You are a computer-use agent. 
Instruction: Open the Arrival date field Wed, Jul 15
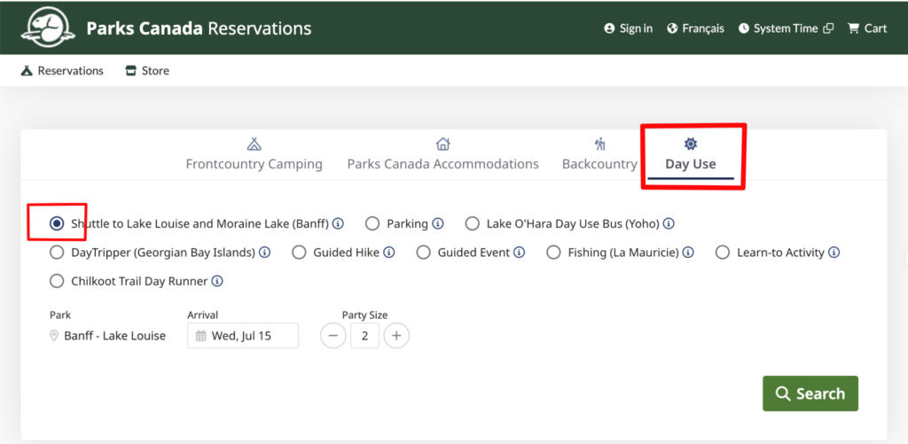243,336
